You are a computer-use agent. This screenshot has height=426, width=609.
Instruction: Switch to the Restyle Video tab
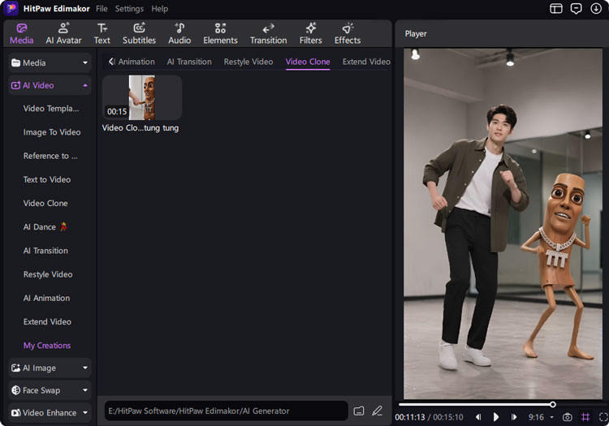(x=248, y=62)
